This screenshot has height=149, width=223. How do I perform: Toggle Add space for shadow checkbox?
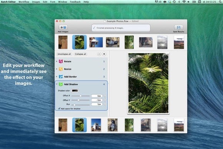point(59,109)
